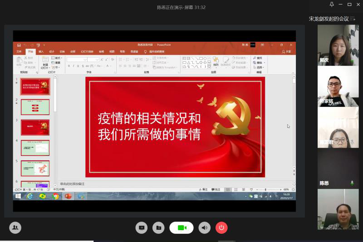Switch to reading view icon
This screenshot has height=242, width=363.
click(x=244, y=189)
